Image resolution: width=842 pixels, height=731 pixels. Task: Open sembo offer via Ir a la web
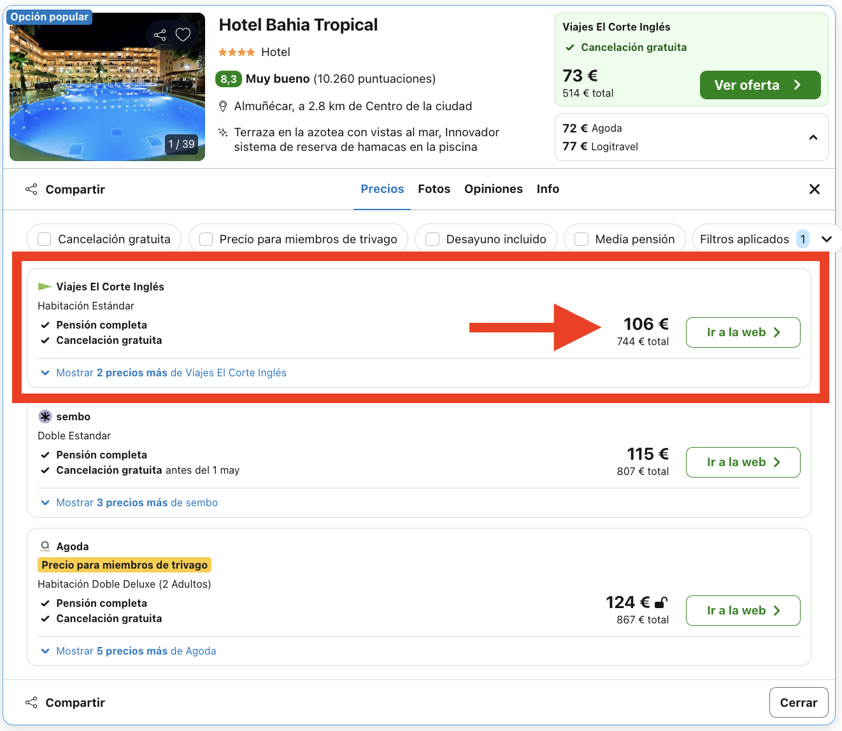pos(743,462)
